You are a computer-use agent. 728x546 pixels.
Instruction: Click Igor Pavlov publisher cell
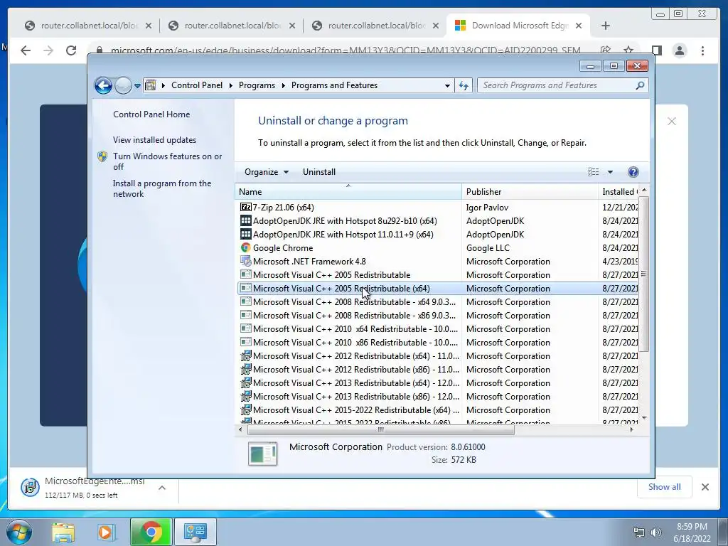[487, 208]
